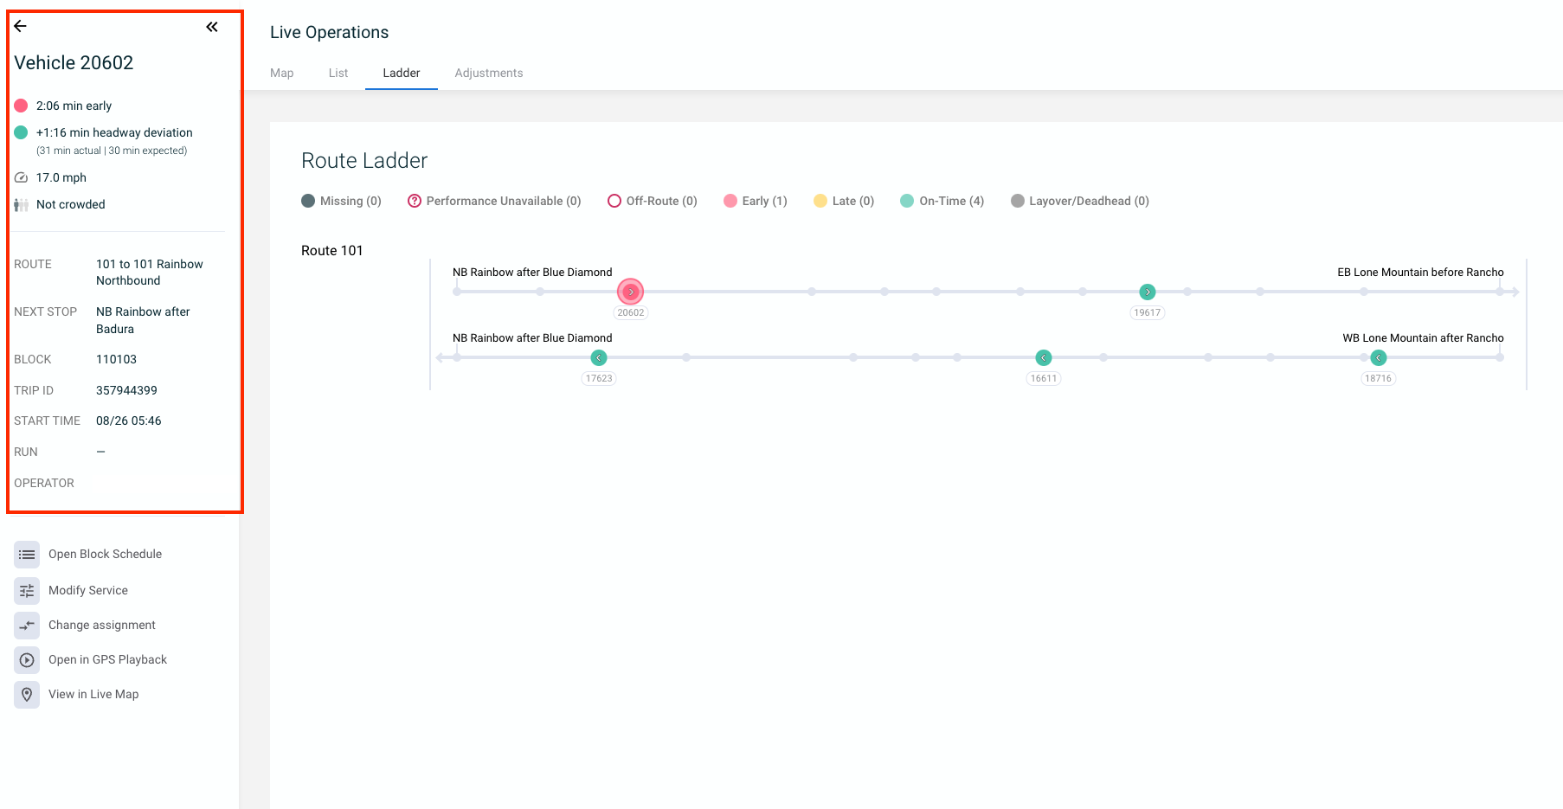This screenshot has height=809, width=1563.
Task: Collapse the vehicle details side panel
Action: click(x=212, y=27)
